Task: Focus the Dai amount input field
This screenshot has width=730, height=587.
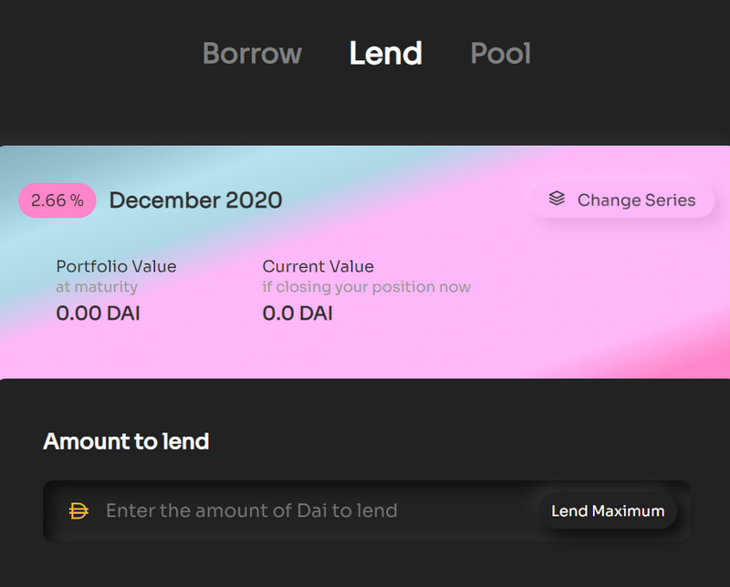Action: click(x=310, y=510)
